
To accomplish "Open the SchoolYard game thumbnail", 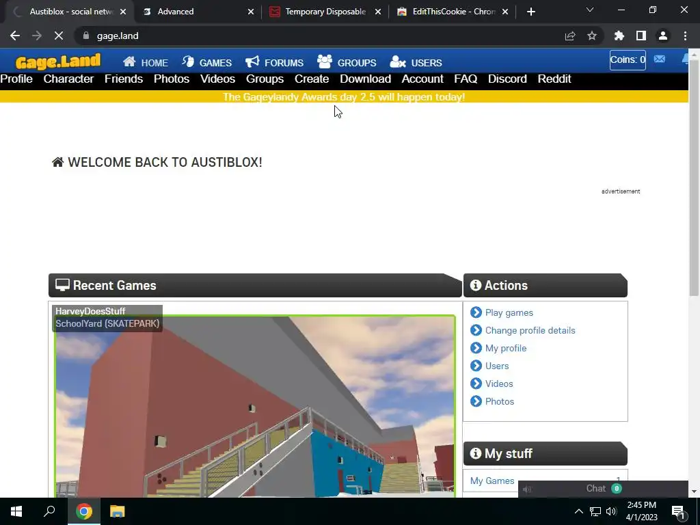I will [x=255, y=406].
